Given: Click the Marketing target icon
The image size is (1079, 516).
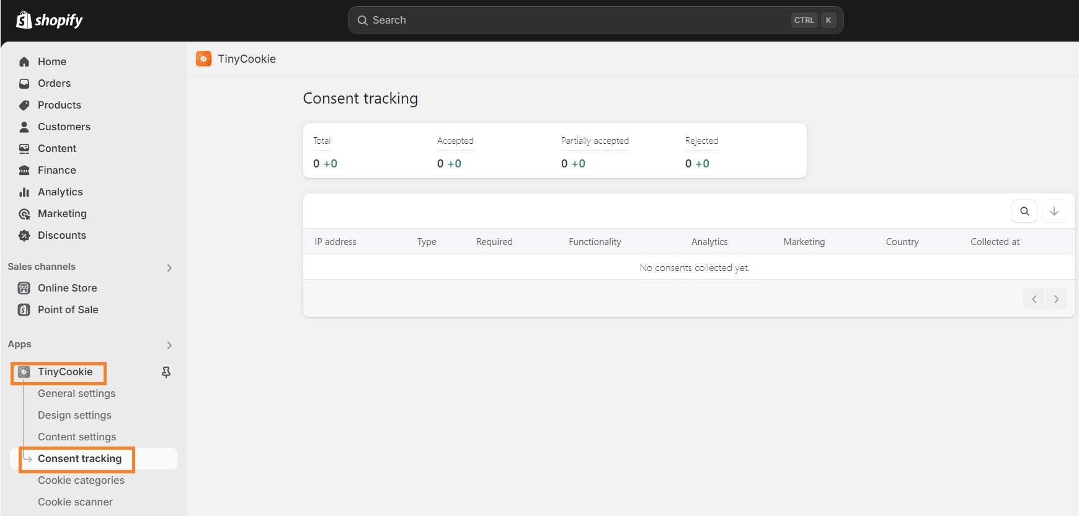Looking at the screenshot, I should click(24, 214).
